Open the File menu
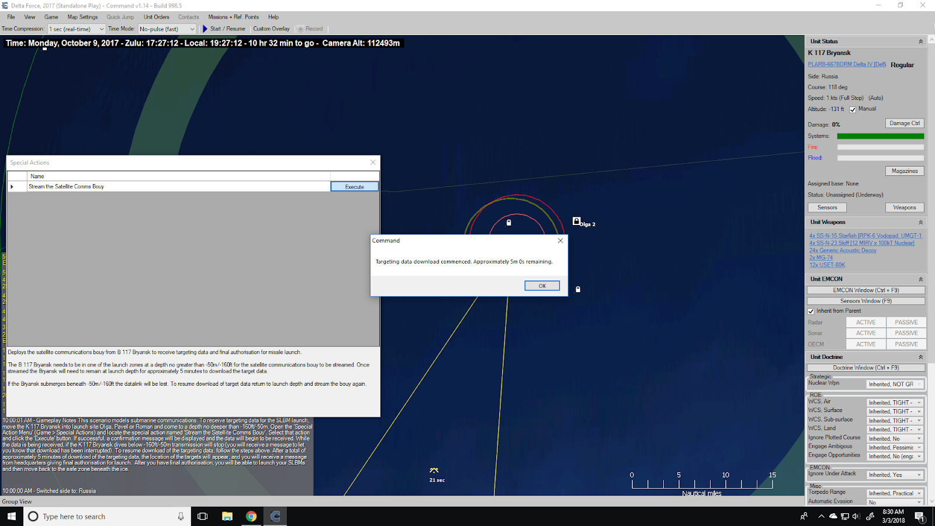This screenshot has height=526, width=935. tap(11, 17)
